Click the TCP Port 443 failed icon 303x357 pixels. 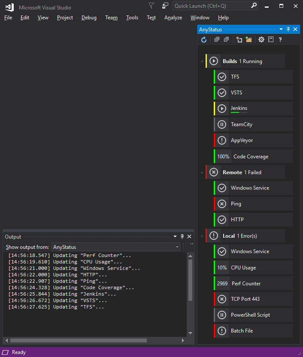coord(222,299)
